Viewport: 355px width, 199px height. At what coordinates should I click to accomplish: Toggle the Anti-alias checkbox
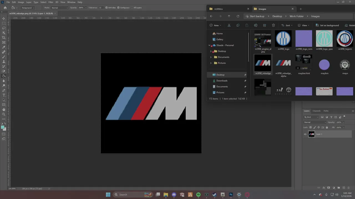(x=106, y=8)
